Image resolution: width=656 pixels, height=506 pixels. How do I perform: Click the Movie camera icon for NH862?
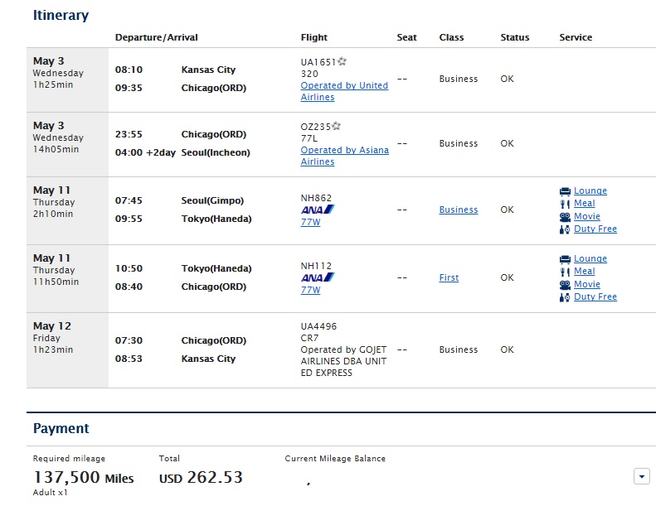click(x=565, y=217)
